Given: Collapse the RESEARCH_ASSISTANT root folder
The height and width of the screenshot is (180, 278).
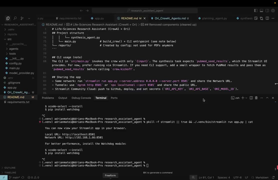Looking at the screenshot, I should pos(19,24).
